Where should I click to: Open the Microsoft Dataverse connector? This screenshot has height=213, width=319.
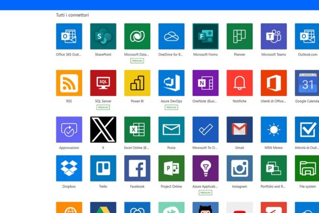coord(137,36)
